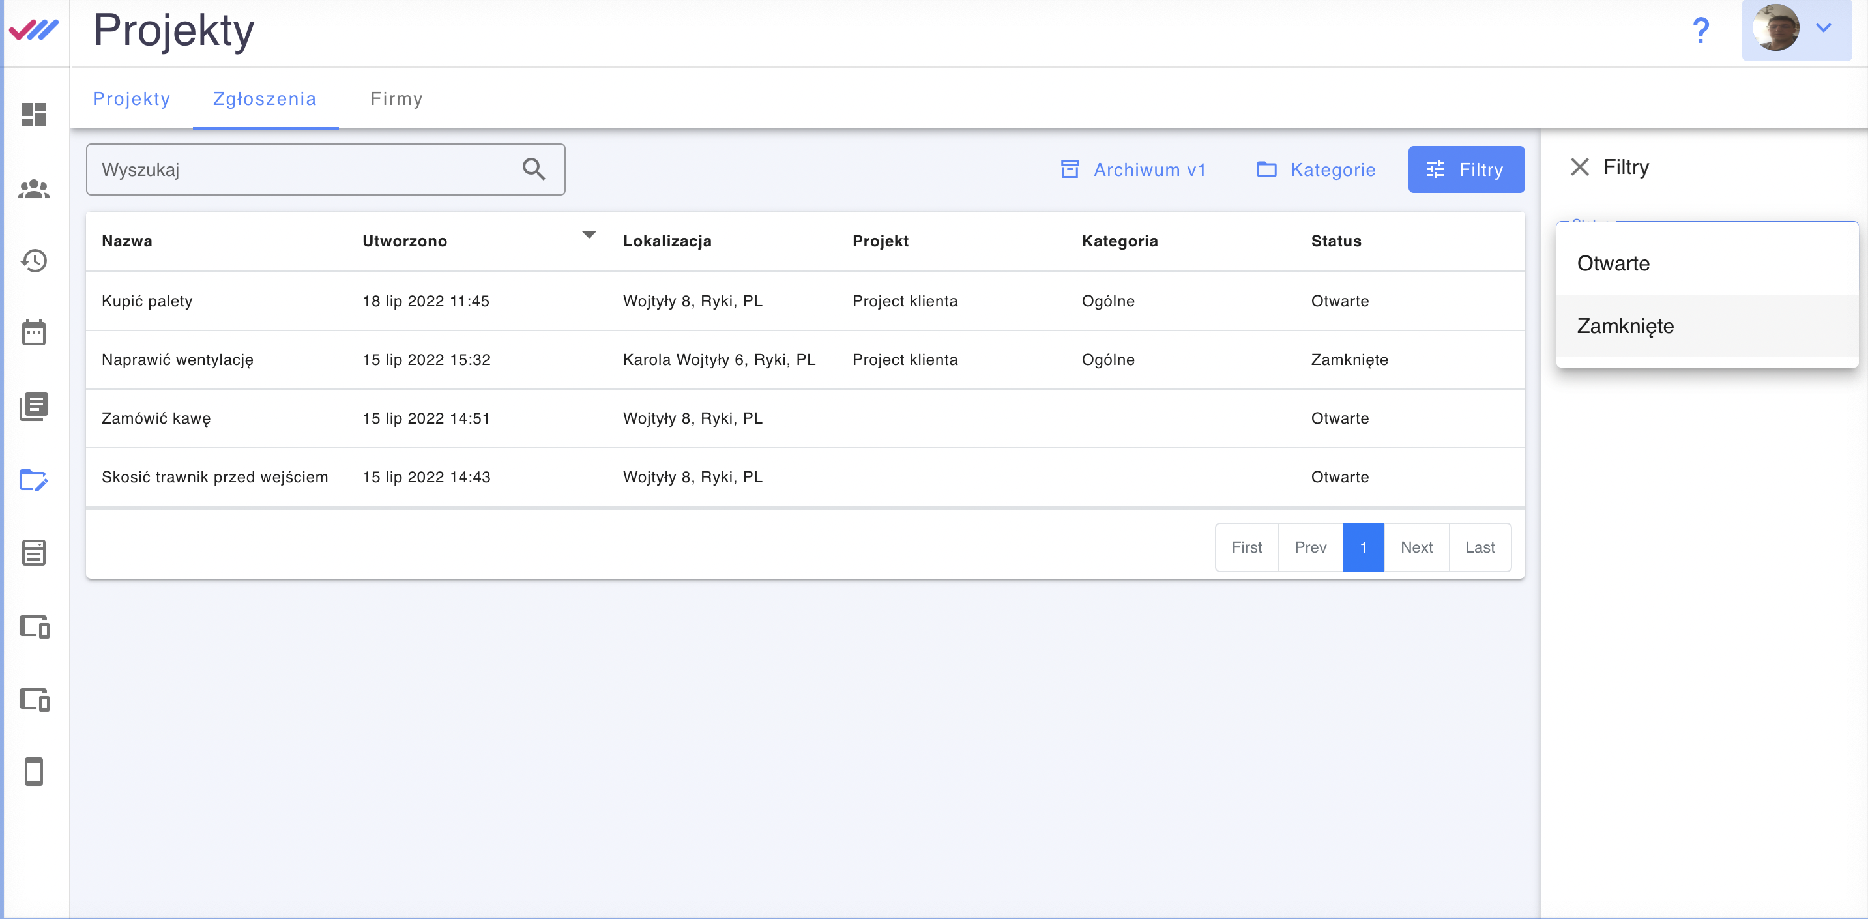The width and height of the screenshot is (1868, 919).
Task: Select Zamknięte in status dropdown
Action: pos(1625,327)
